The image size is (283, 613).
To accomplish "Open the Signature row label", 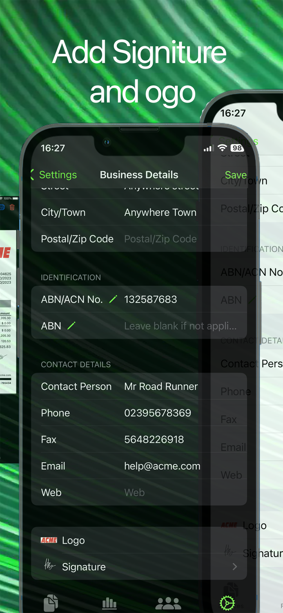I will click(x=84, y=567).
